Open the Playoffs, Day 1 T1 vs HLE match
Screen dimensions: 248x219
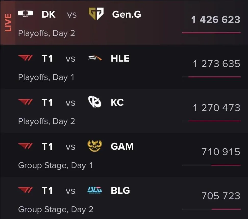(x=124, y=67)
